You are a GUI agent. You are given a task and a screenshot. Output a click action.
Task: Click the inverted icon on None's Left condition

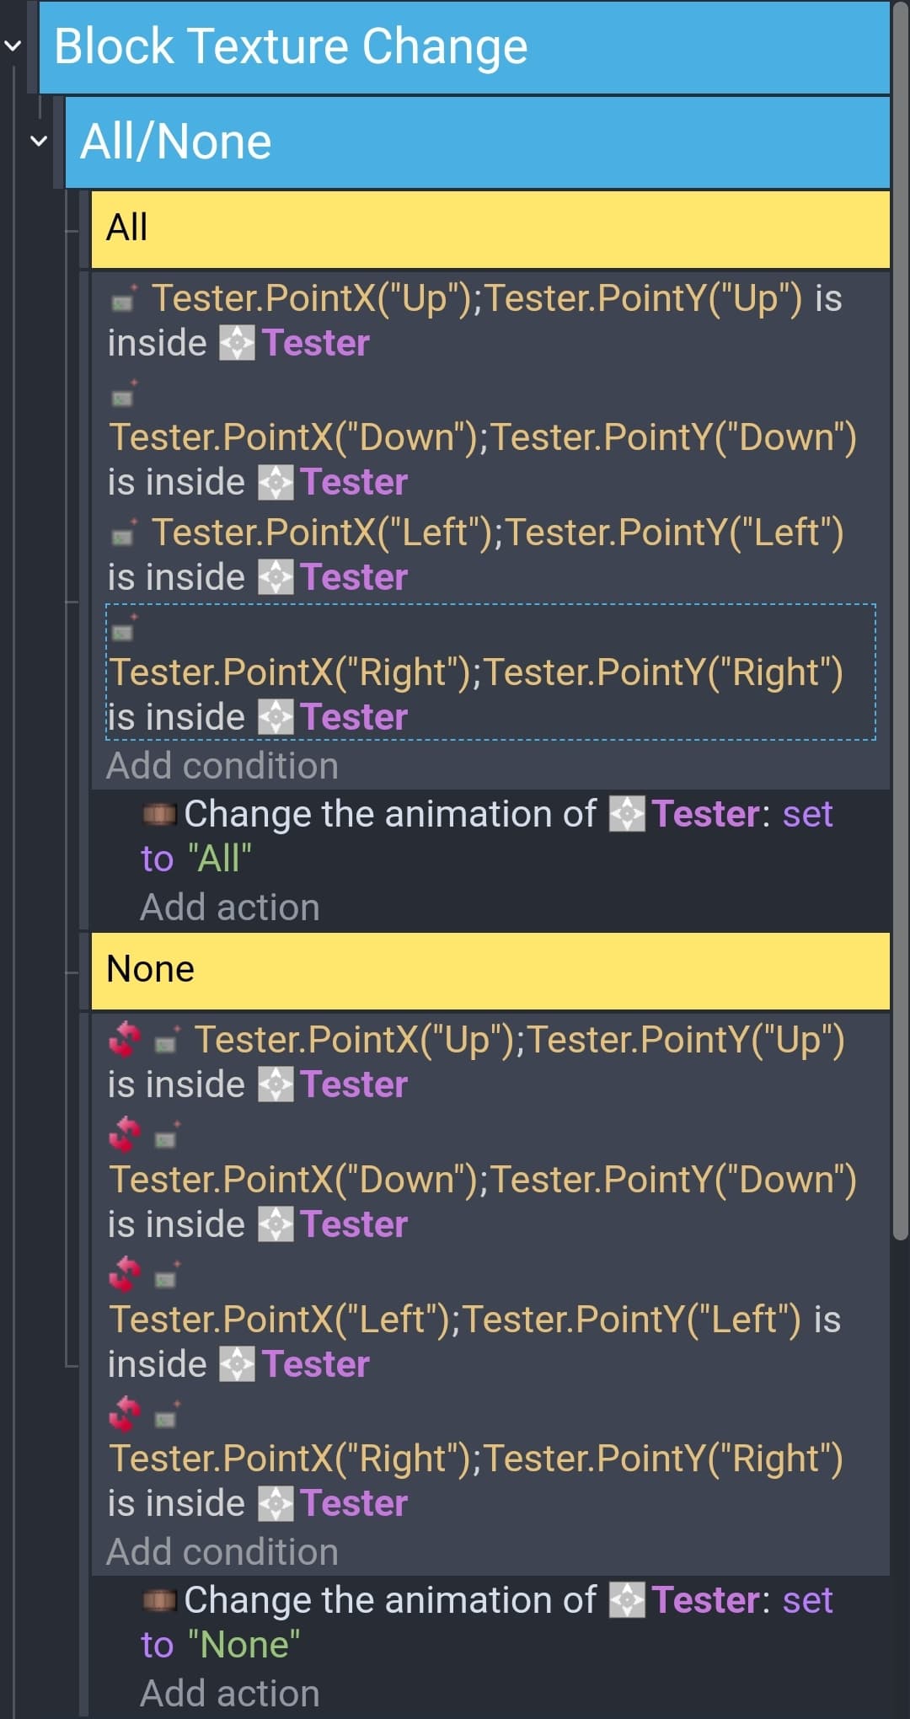pyautogui.click(x=125, y=1274)
